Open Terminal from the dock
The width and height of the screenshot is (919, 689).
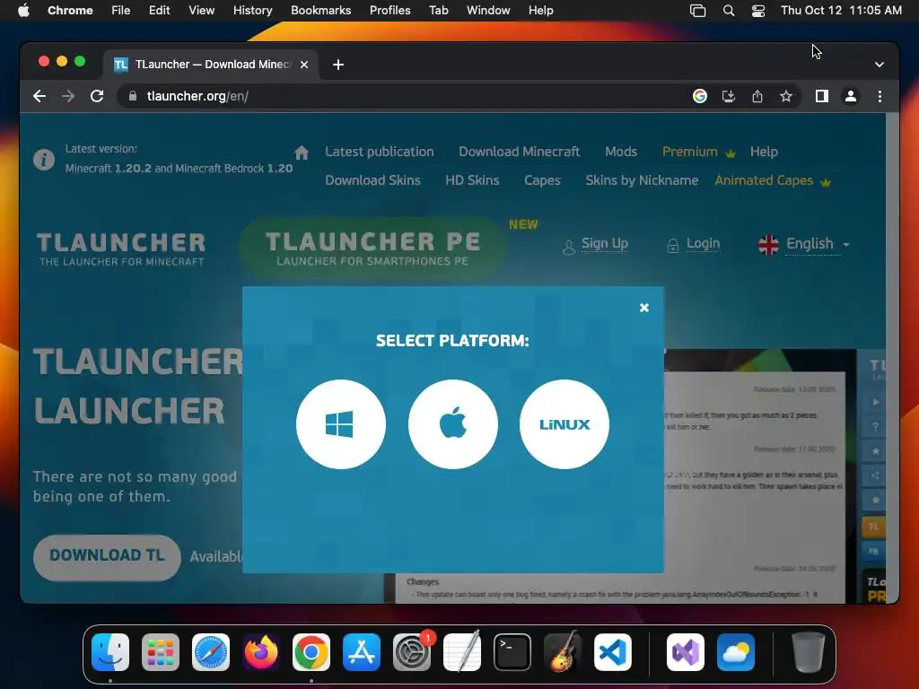point(512,652)
